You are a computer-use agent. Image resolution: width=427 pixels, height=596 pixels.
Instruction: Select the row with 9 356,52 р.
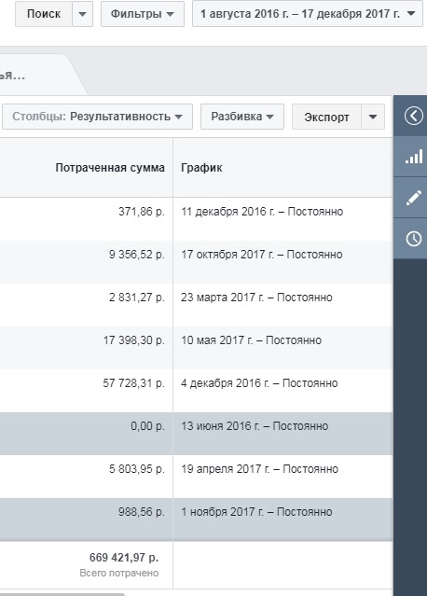(197, 262)
